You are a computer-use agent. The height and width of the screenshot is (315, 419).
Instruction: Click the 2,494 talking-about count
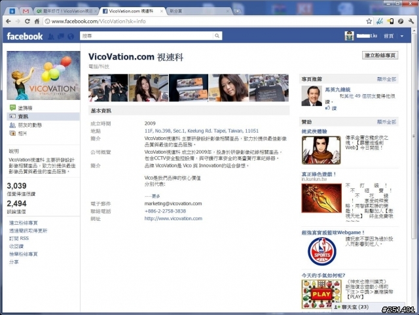coord(17,203)
